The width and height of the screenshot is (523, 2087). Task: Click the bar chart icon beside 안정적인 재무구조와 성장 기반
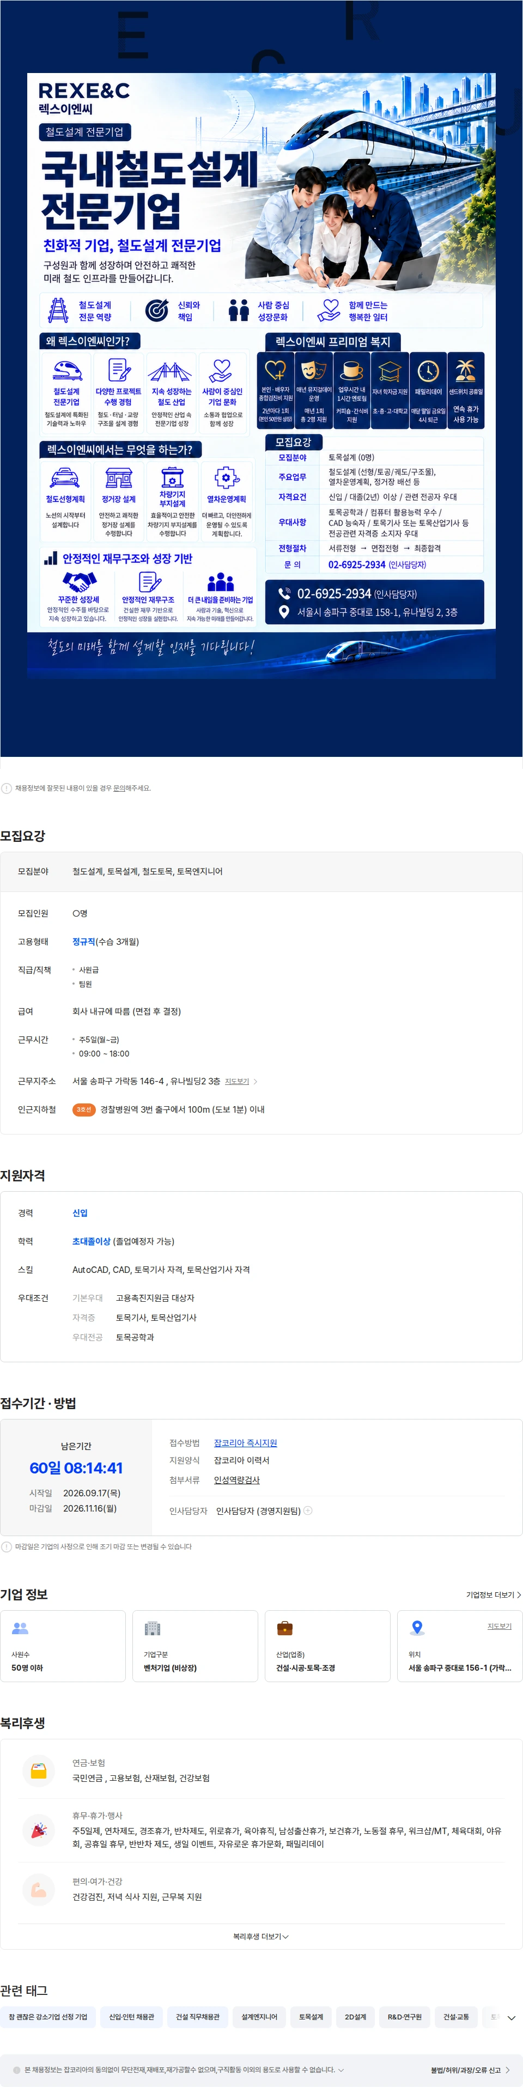pyautogui.click(x=50, y=558)
